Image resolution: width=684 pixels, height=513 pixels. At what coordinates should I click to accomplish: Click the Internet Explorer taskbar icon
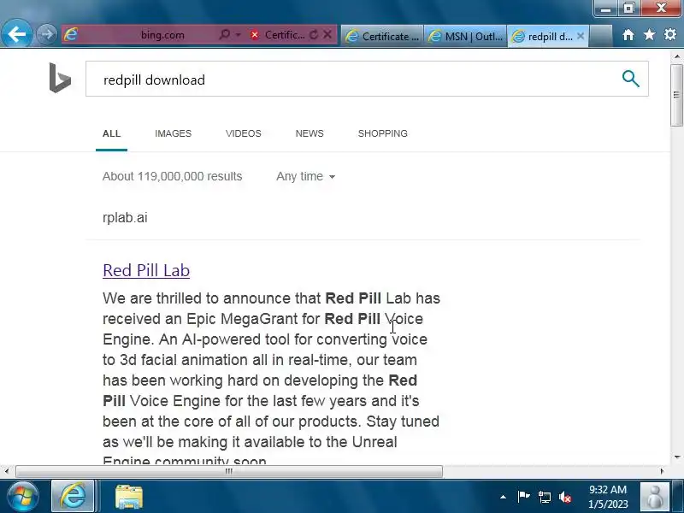tap(73, 497)
